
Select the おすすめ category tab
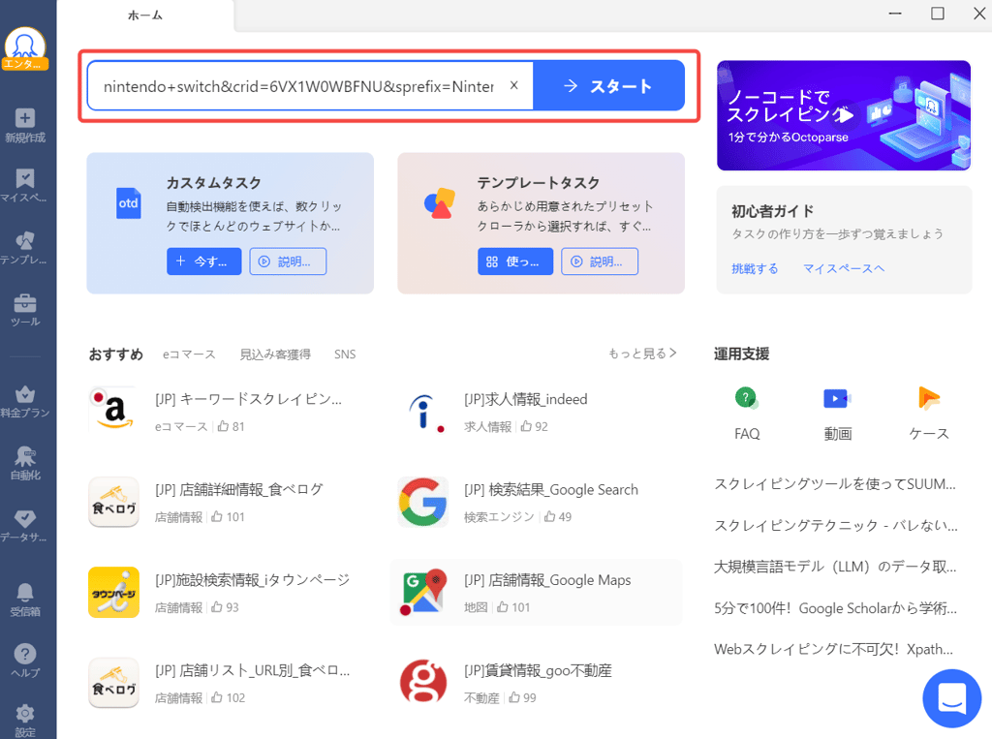pyautogui.click(x=116, y=354)
